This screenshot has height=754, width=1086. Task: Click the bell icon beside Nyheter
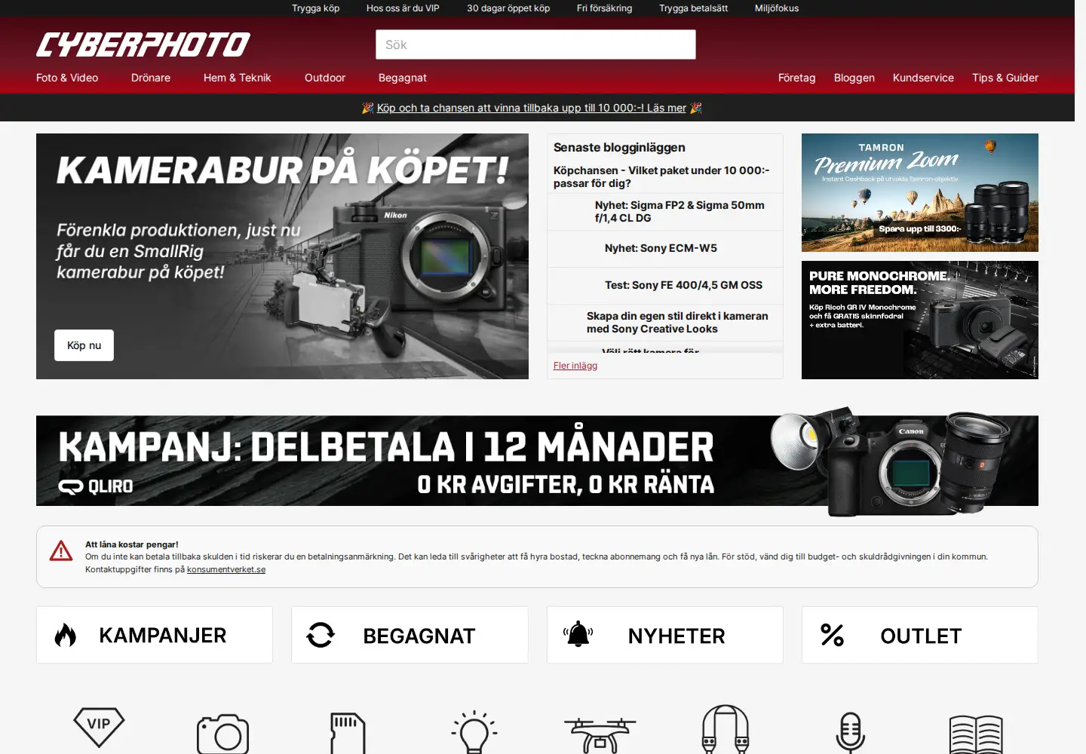[x=578, y=634]
